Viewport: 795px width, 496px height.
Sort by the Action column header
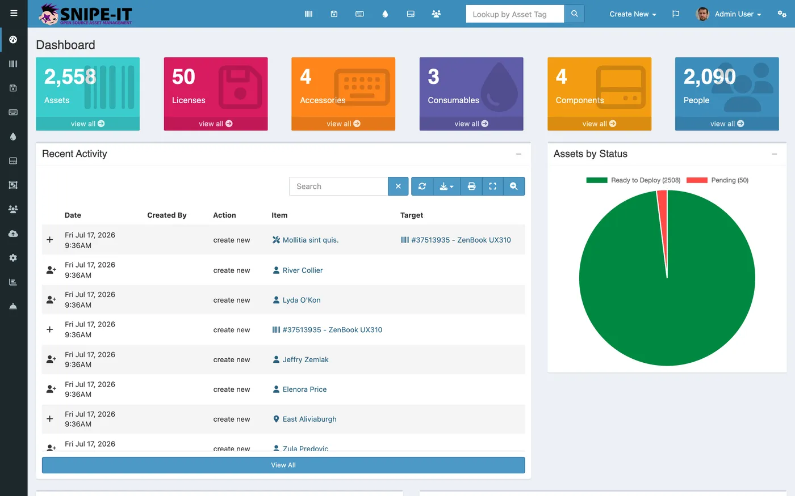[x=224, y=215]
